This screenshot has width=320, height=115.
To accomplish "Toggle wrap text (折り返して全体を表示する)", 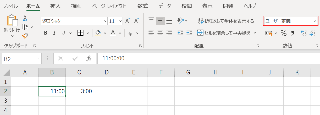I will click(x=226, y=21).
